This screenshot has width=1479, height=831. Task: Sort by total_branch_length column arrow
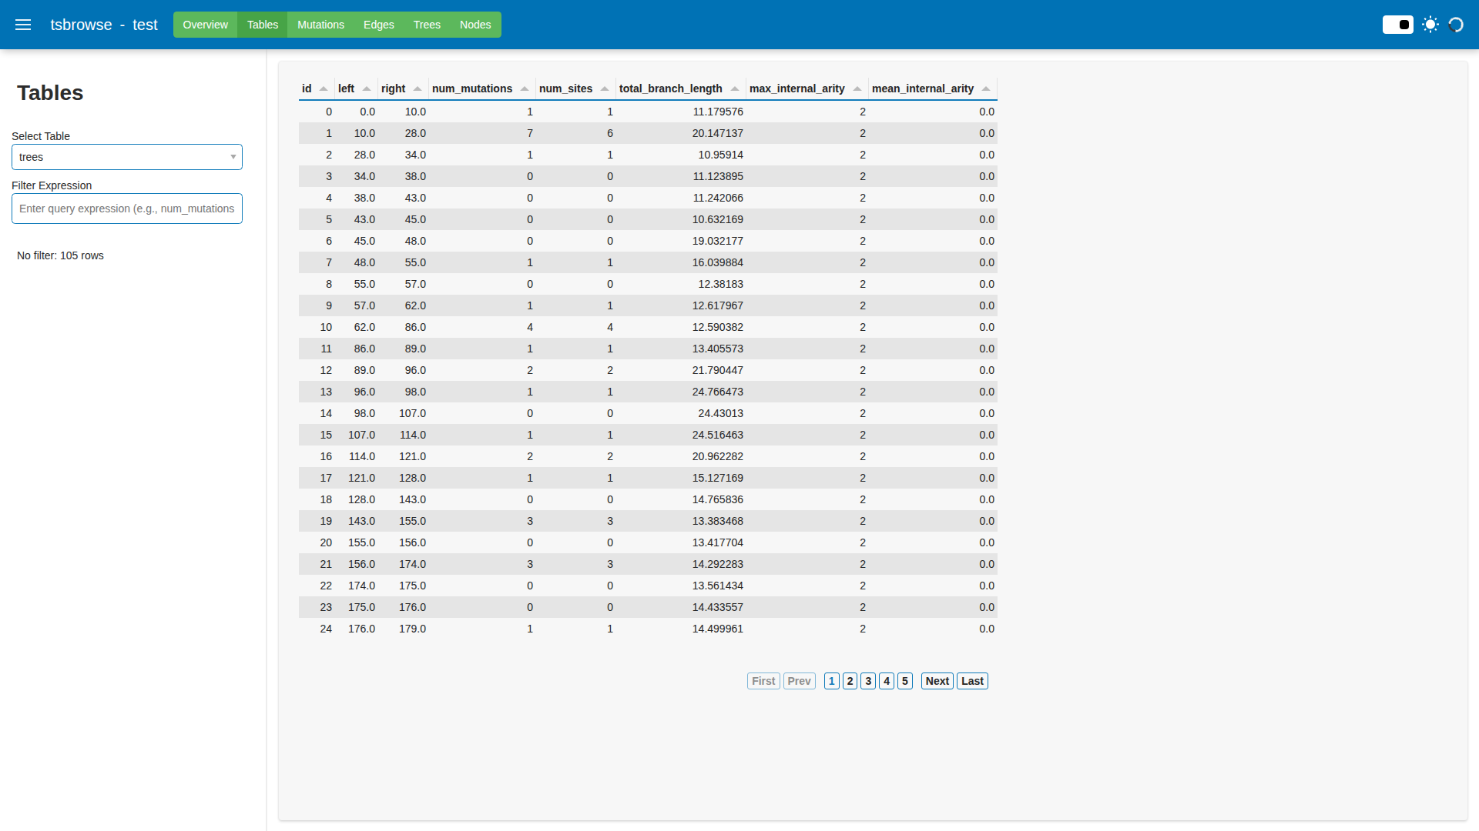coord(735,89)
